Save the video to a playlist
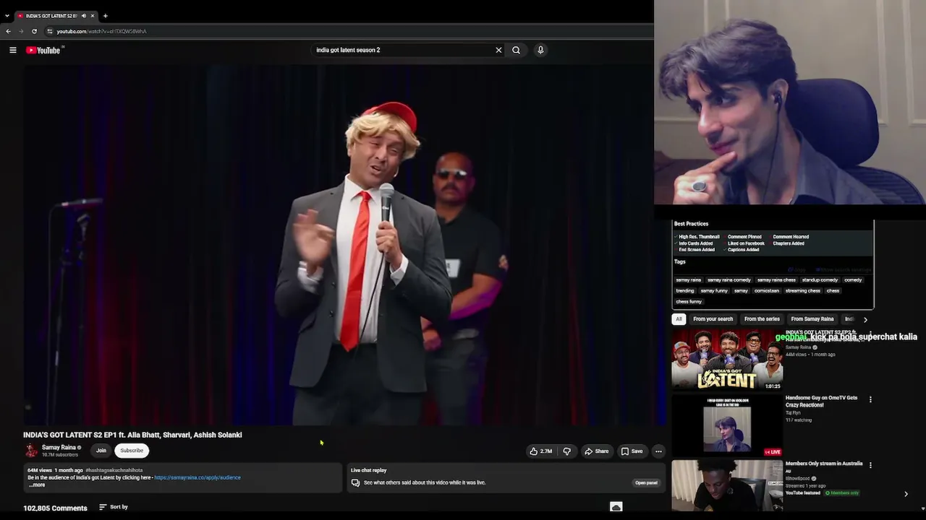926x520 pixels. (x=632, y=451)
